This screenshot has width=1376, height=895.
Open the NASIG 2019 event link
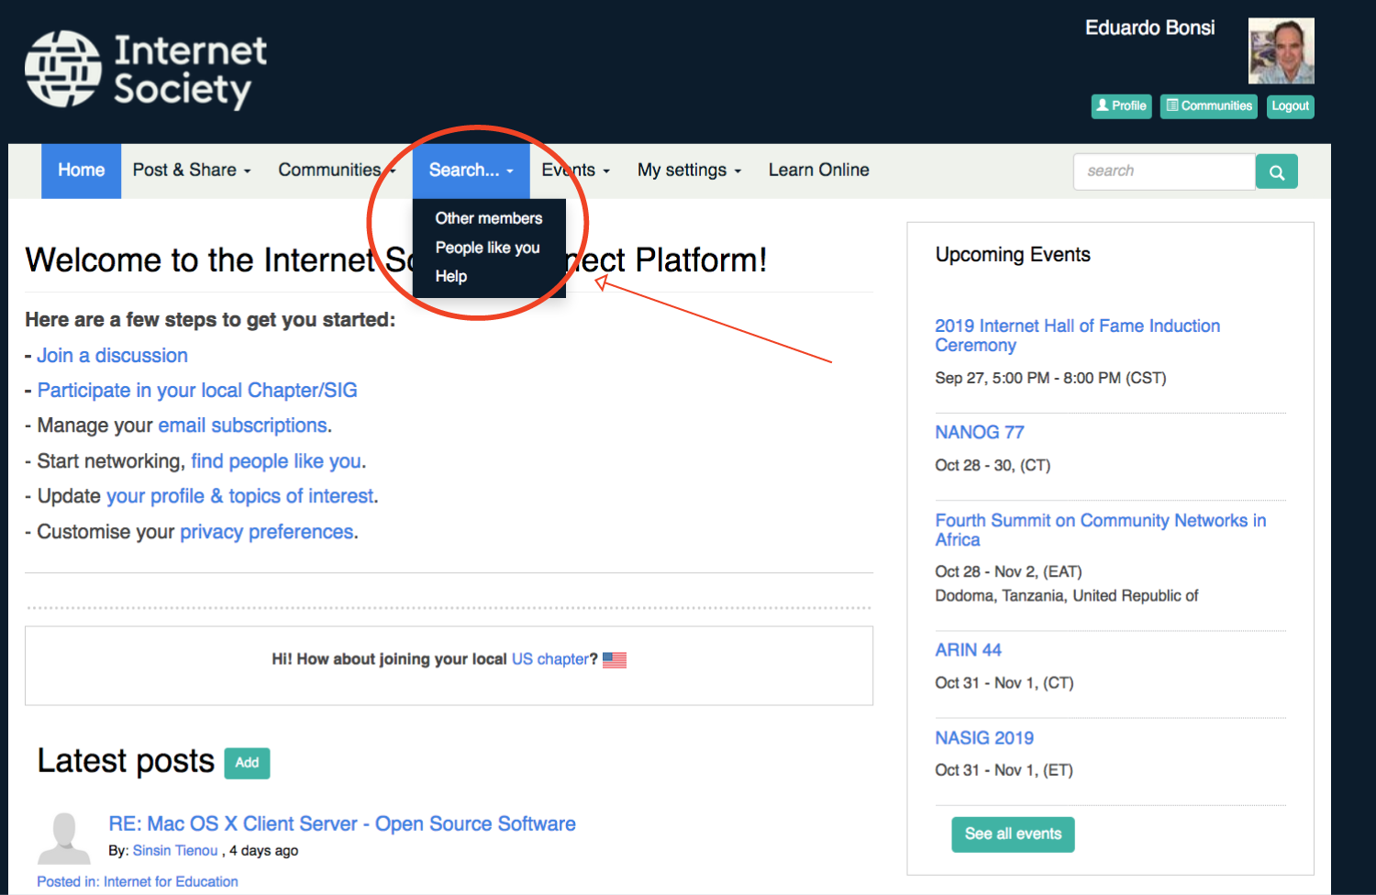pos(984,738)
